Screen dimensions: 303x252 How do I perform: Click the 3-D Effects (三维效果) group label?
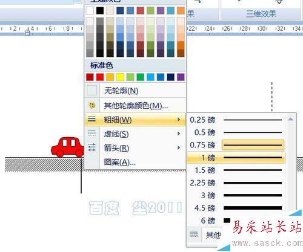[261, 14]
